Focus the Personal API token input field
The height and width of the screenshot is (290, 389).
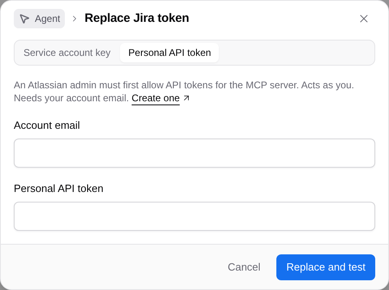click(x=194, y=216)
